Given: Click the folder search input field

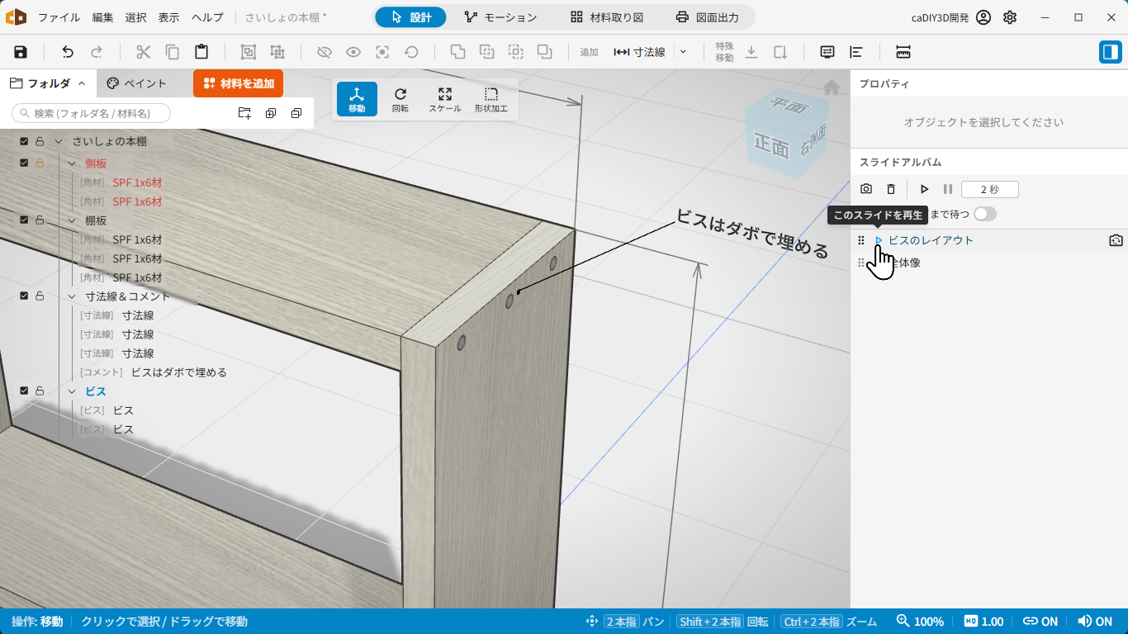Looking at the screenshot, I should [92, 113].
